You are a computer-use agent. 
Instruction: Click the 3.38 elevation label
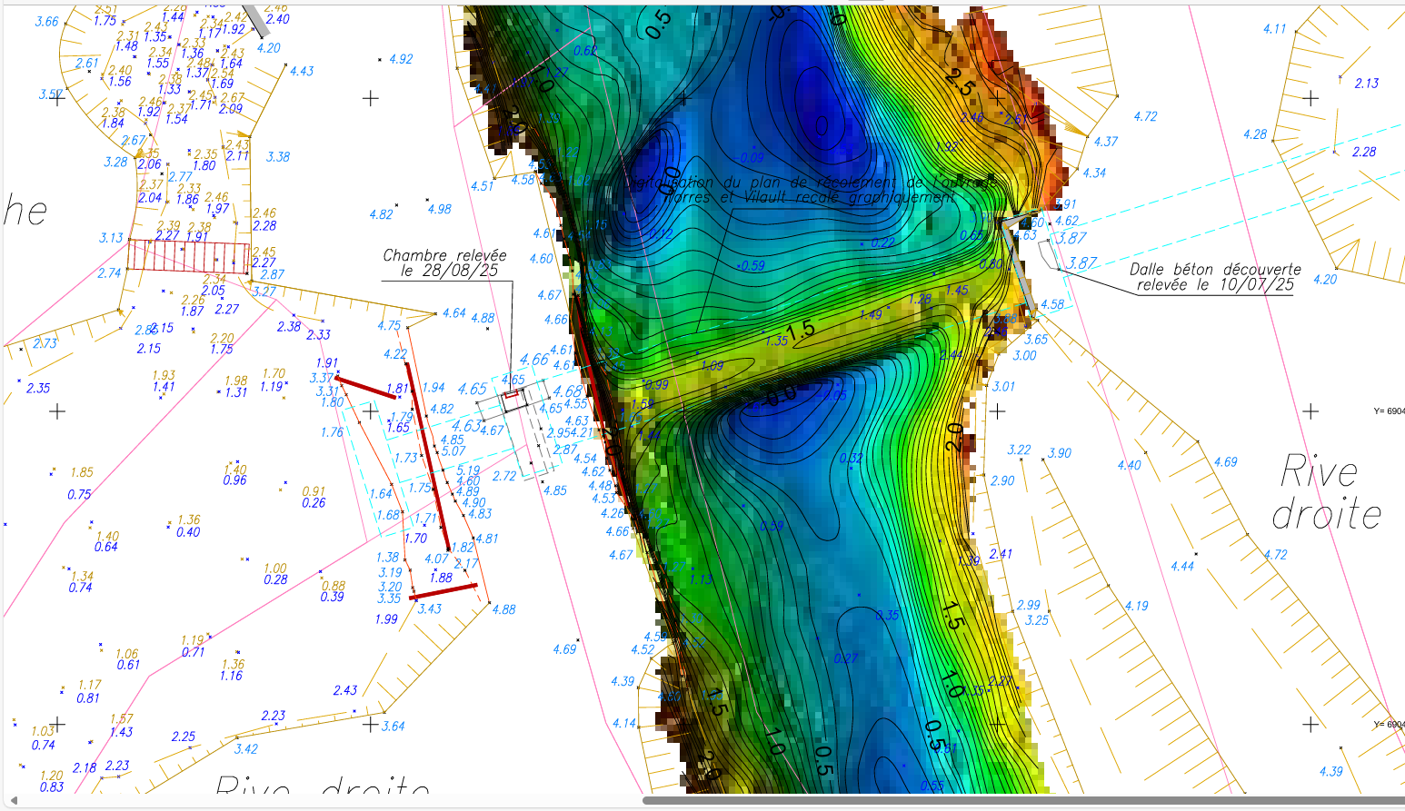[278, 157]
